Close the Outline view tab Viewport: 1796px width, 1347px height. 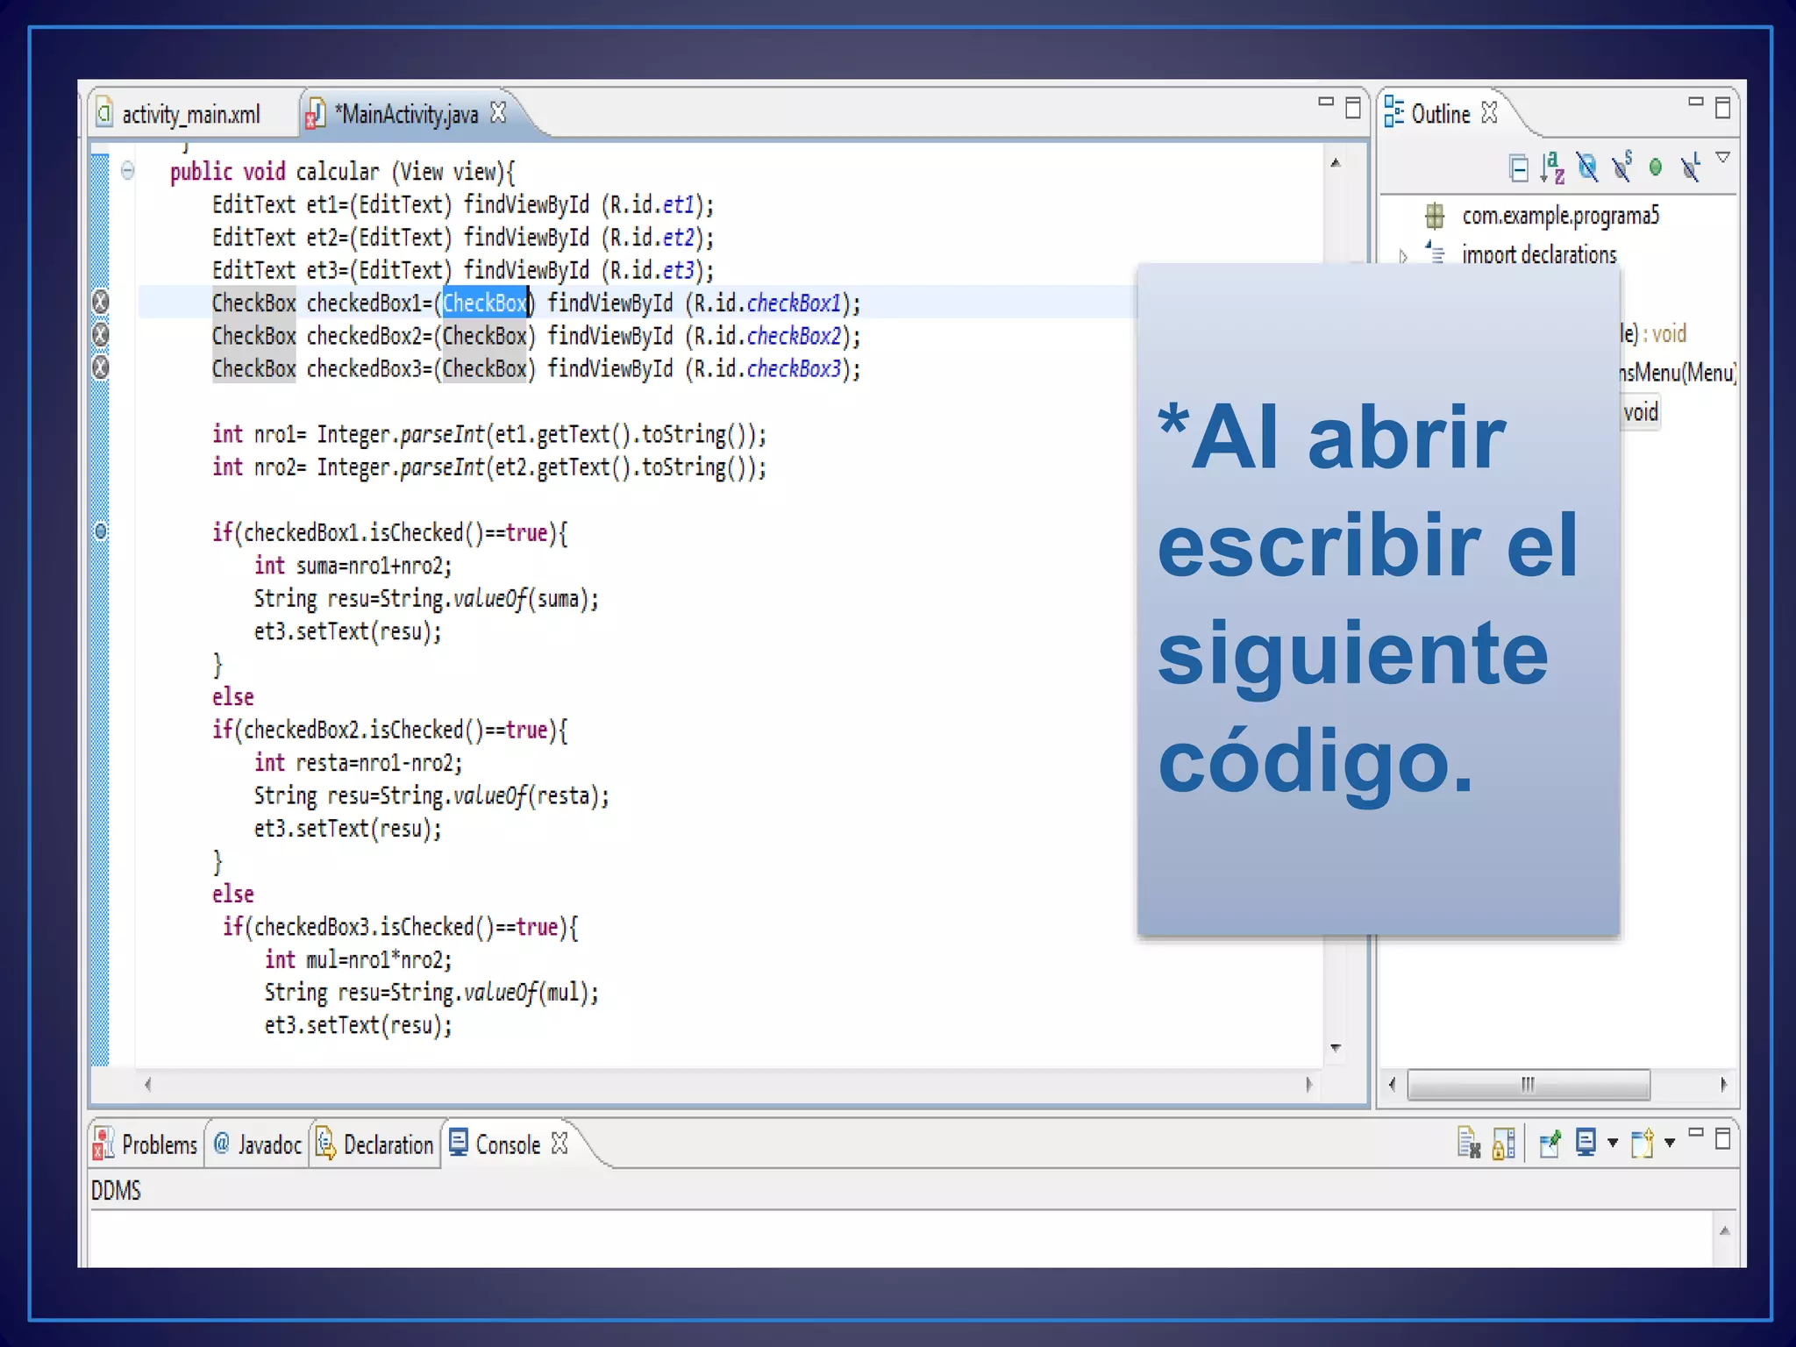[x=1489, y=113]
